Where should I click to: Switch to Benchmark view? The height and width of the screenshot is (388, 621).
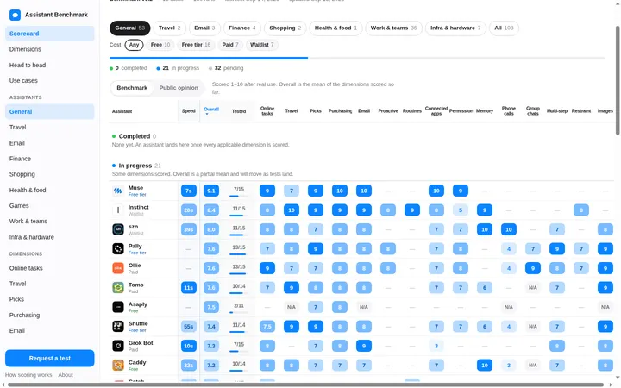pyautogui.click(x=132, y=88)
